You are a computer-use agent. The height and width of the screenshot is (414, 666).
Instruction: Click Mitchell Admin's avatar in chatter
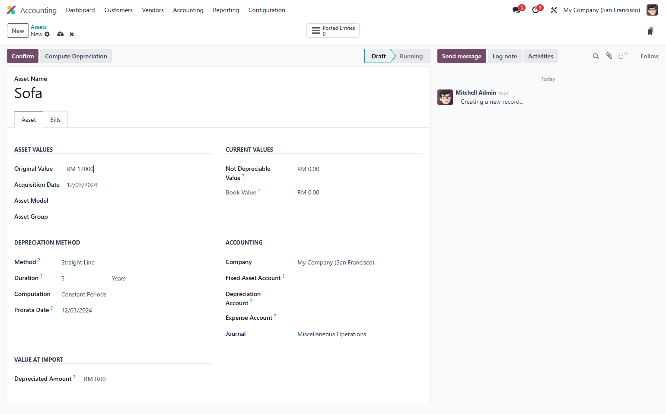[445, 97]
